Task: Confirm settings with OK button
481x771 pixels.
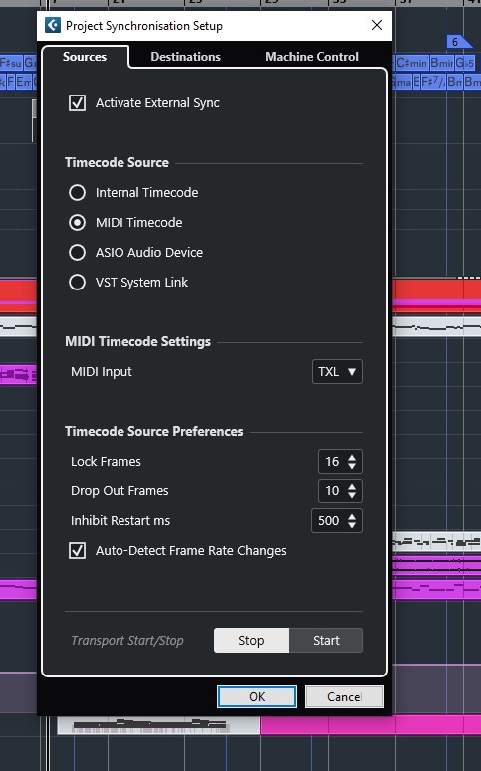Action: pos(257,696)
